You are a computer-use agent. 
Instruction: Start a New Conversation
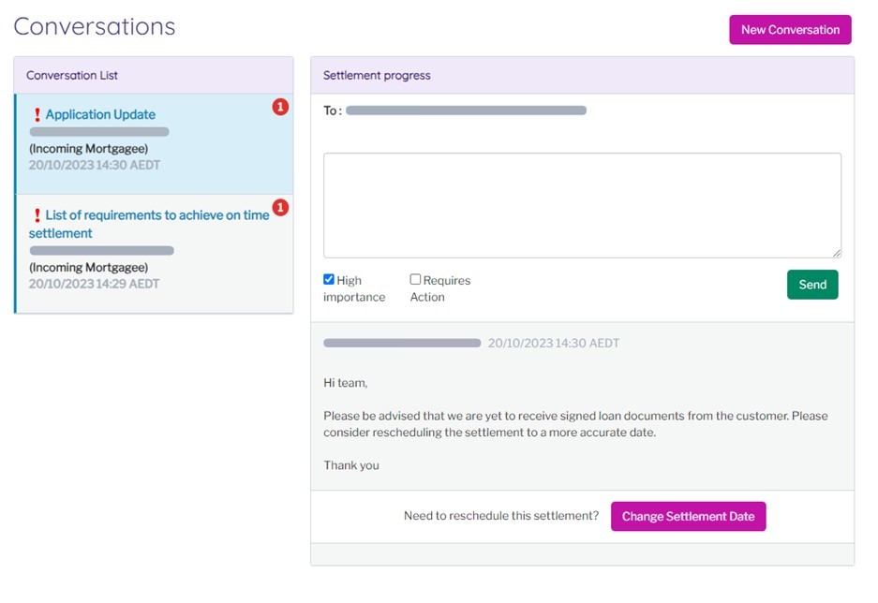[x=790, y=30]
